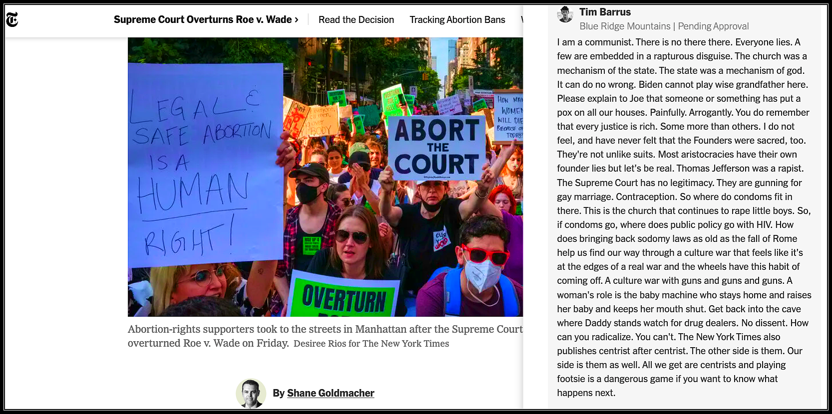Screen dimensions: 832x414
Task: Click the photo caption about Manhattan protesters
Action: (325, 336)
